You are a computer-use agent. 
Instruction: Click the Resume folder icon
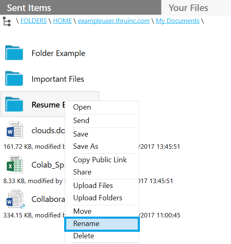point(14,104)
